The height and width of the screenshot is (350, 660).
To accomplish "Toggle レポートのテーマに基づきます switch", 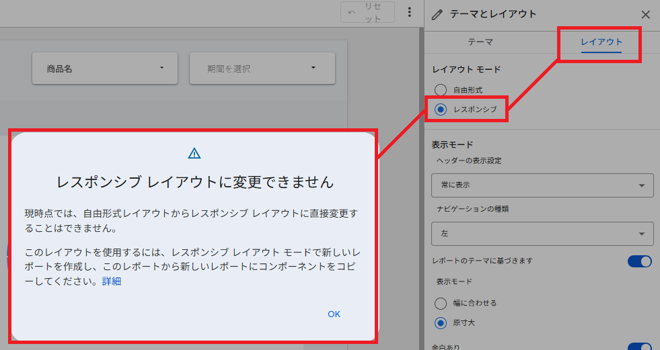I will (x=639, y=261).
